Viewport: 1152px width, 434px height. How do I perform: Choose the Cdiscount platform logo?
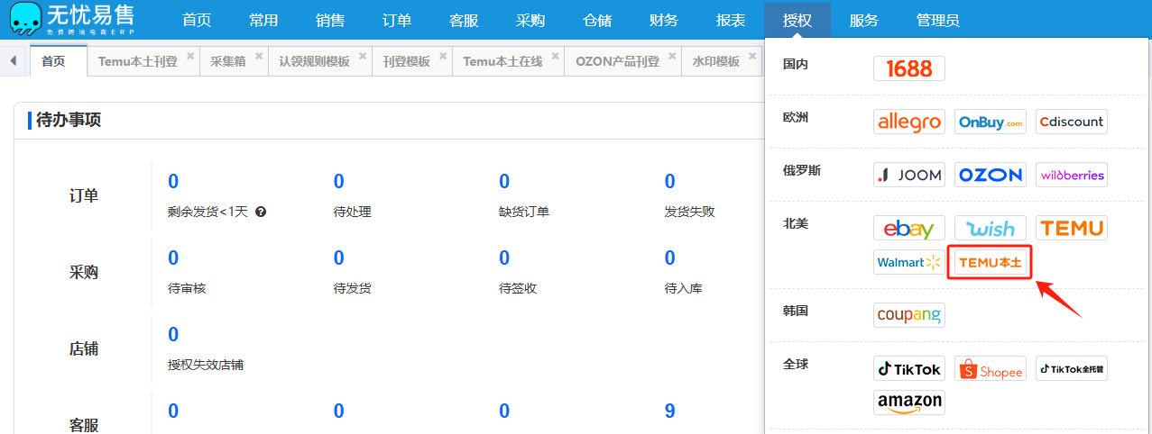[1071, 122]
